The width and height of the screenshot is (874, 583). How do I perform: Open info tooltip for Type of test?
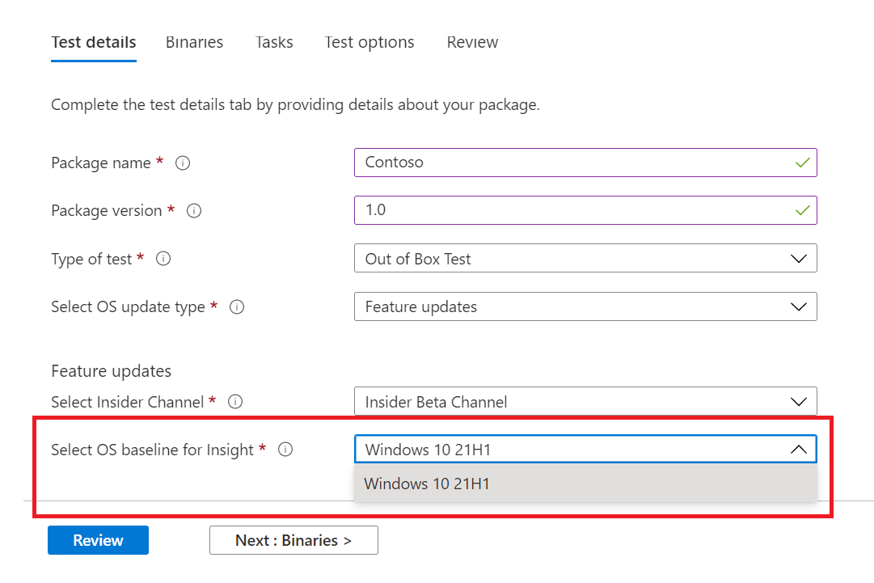(163, 259)
